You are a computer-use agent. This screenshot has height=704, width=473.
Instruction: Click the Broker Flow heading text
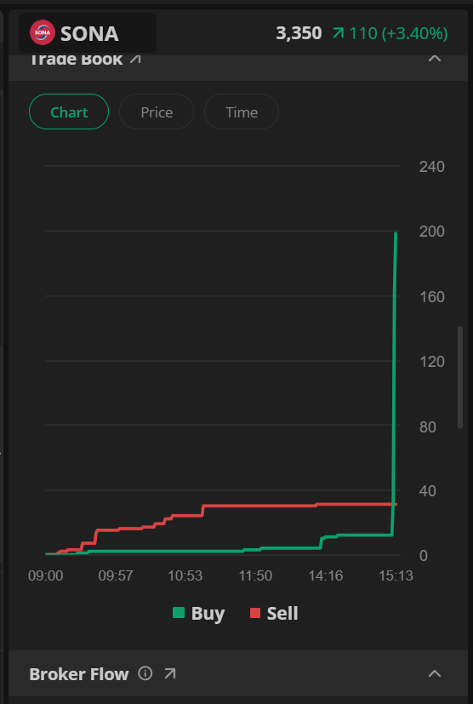coord(79,674)
